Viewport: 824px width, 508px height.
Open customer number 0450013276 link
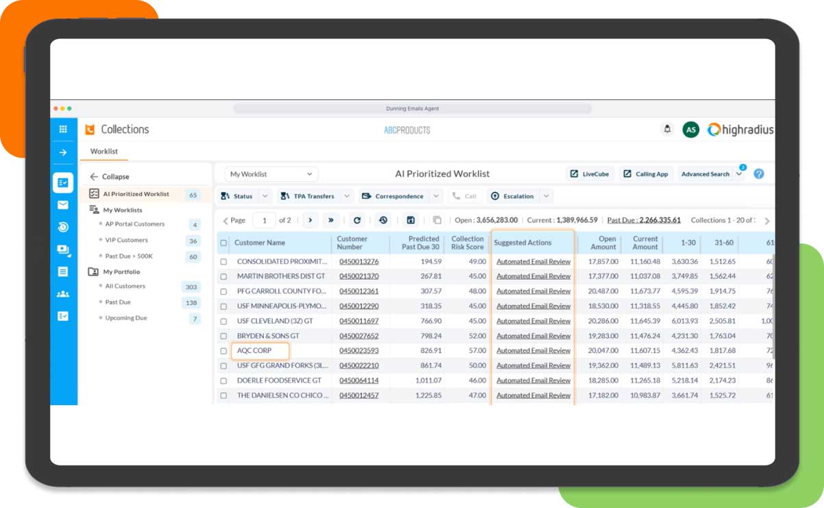(x=359, y=262)
